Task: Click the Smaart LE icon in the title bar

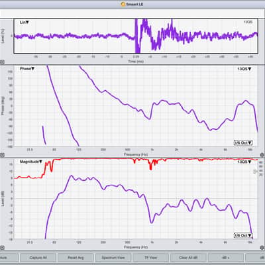Action: click(123, 4)
